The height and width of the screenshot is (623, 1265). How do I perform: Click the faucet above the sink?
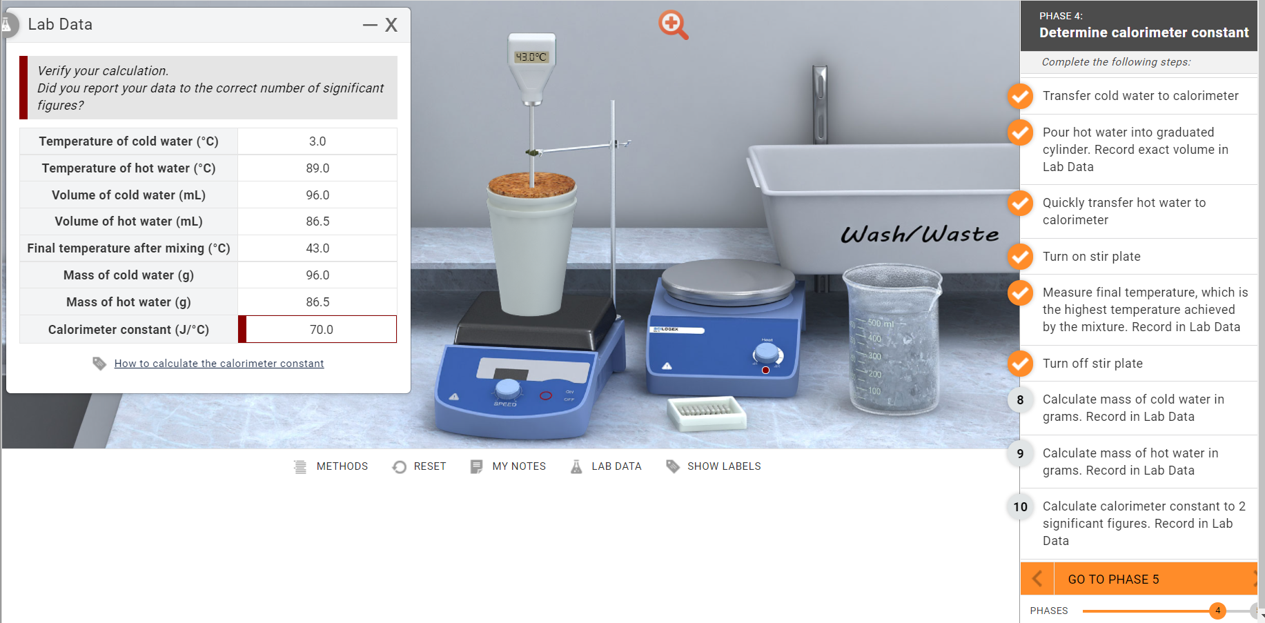[820, 103]
